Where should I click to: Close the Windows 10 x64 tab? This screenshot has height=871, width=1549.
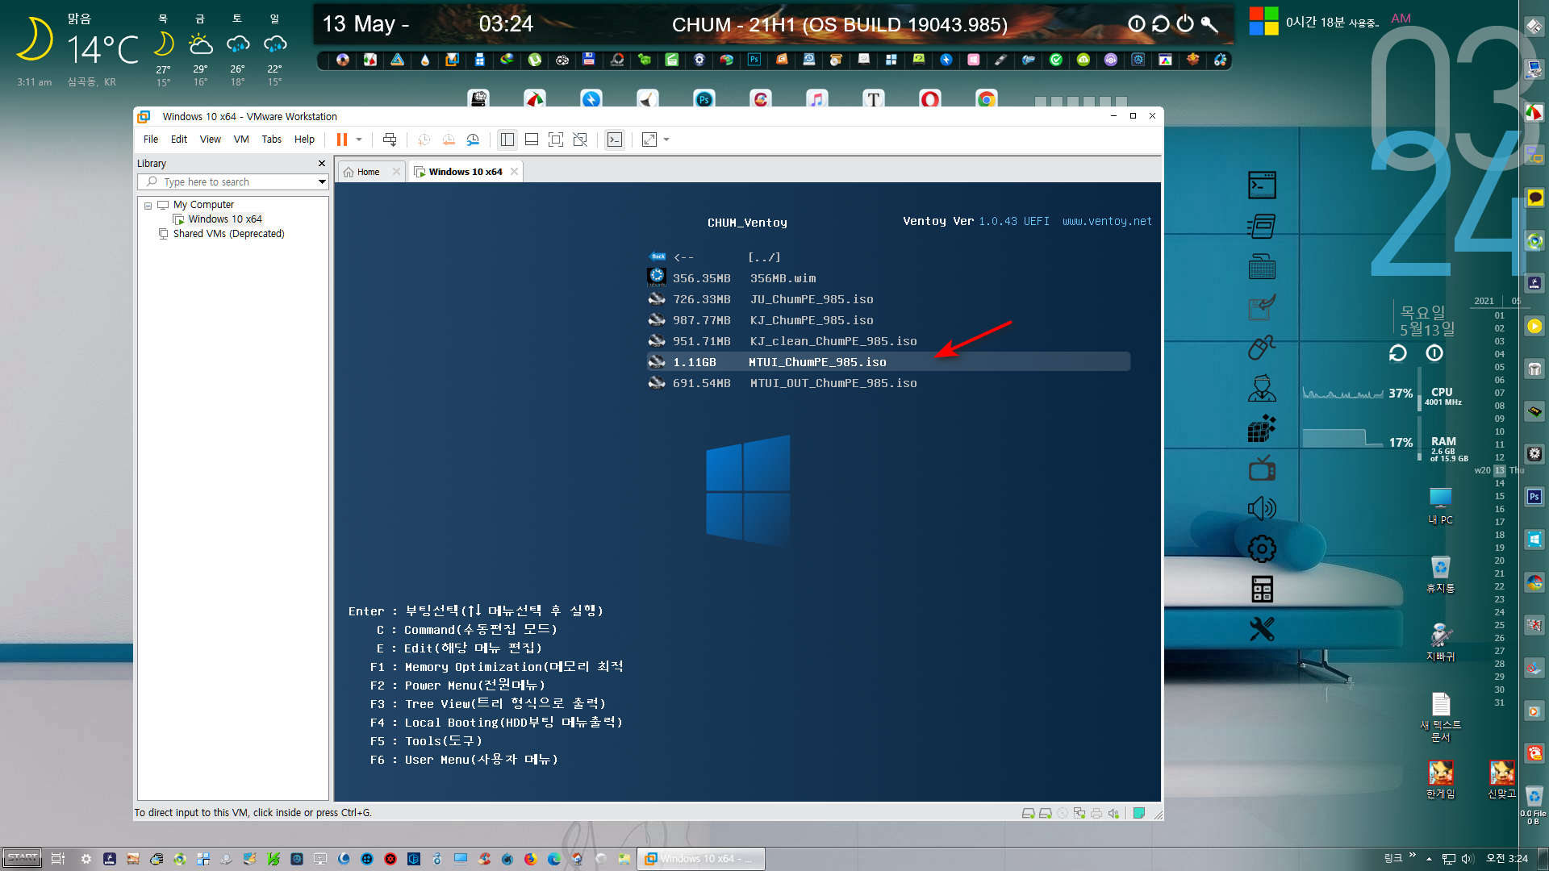click(514, 172)
